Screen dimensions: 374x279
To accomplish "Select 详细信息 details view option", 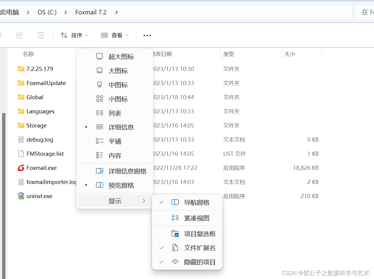I will pos(115,127).
